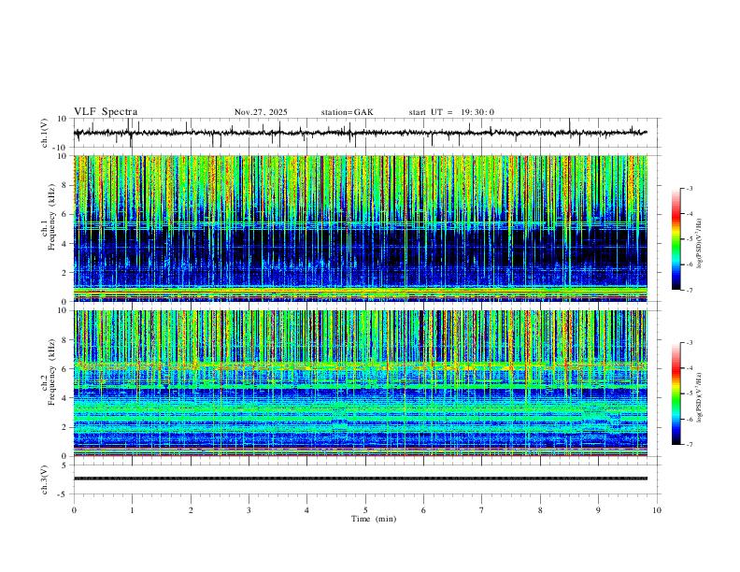Click the "6" minute tick on time axis

tap(423, 510)
